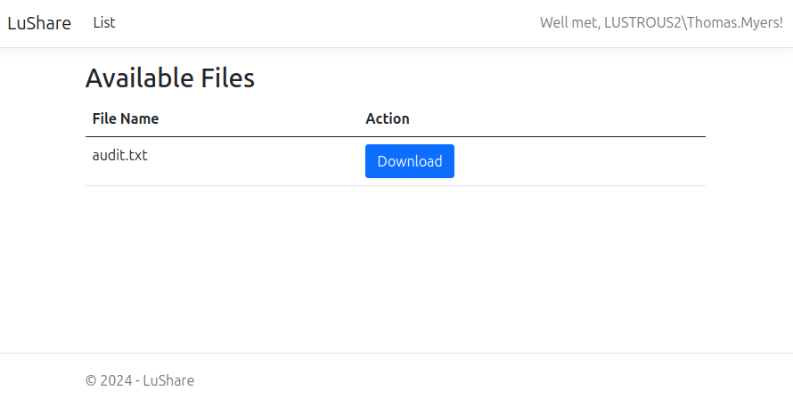Click the © 2024 copyright text in footer
Image resolution: width=793 pixels, height=407 pixels.
[109, 380]
